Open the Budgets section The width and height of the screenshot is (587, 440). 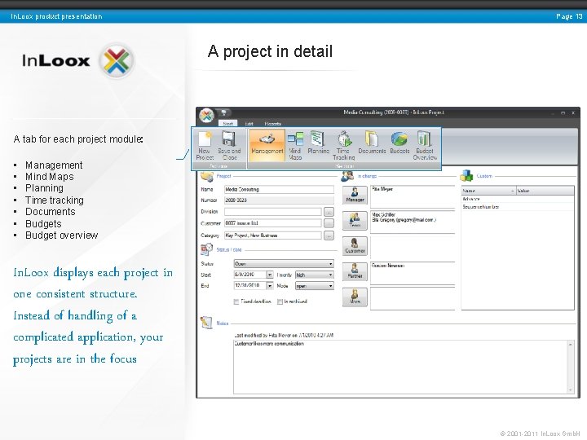399,143
